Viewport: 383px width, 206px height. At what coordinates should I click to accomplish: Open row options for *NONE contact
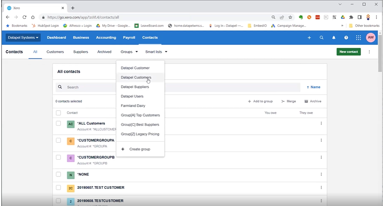tap(321, 174)
